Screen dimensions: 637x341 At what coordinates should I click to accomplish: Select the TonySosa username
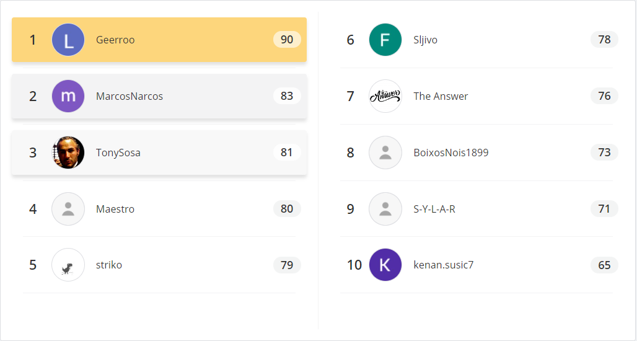118,153
